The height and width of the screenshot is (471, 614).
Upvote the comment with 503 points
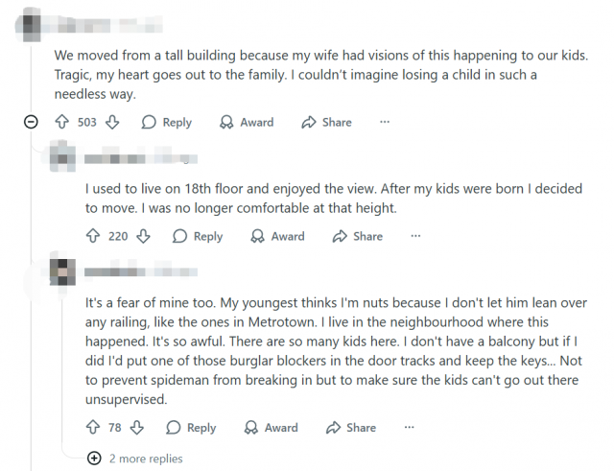point(62,122)
